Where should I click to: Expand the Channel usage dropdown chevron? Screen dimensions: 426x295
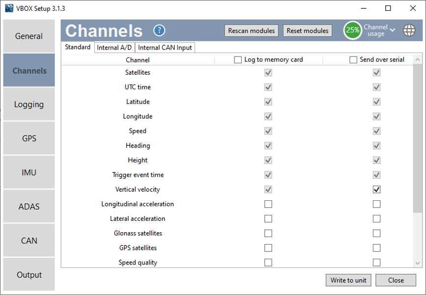(x=393, y=30)
